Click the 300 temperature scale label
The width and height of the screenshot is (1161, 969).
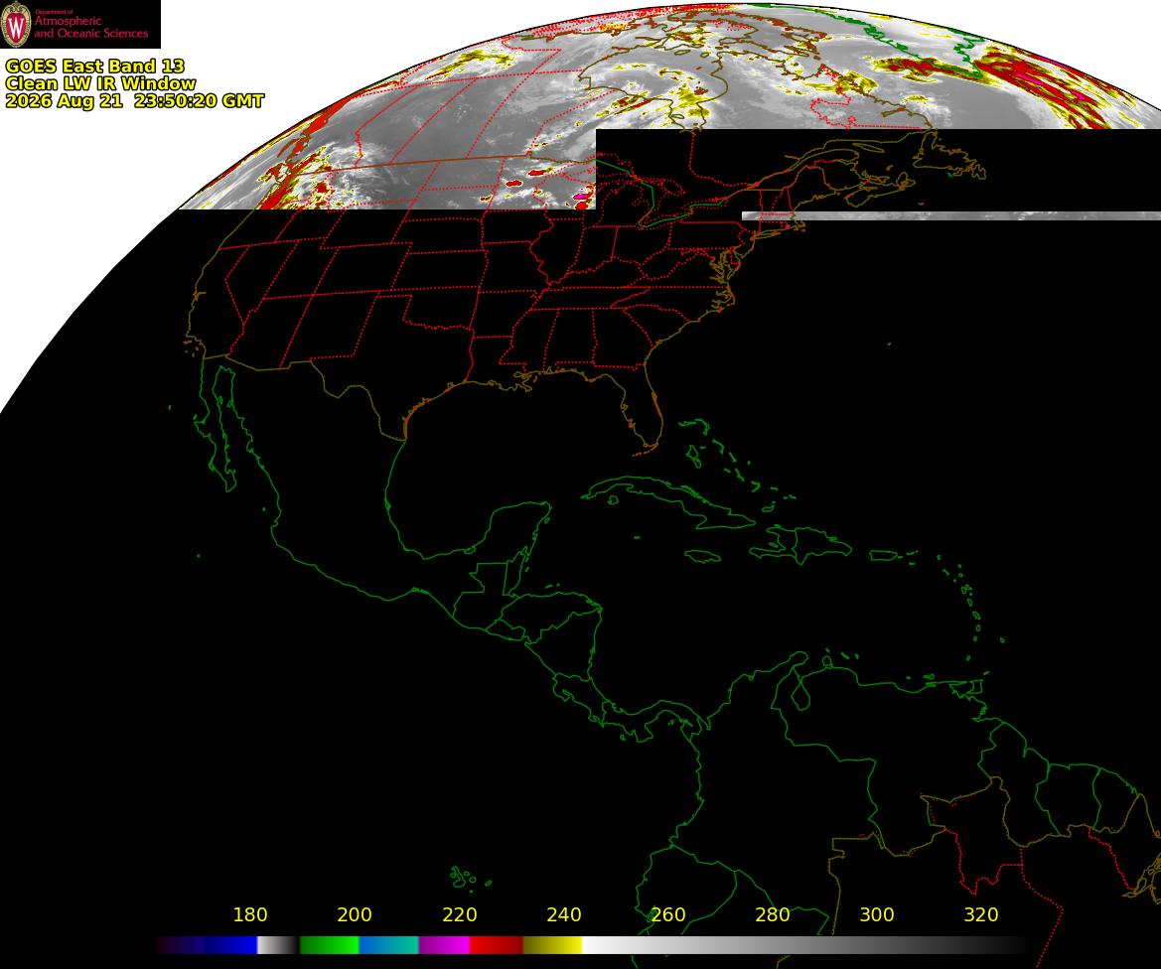tap(877, 915)
